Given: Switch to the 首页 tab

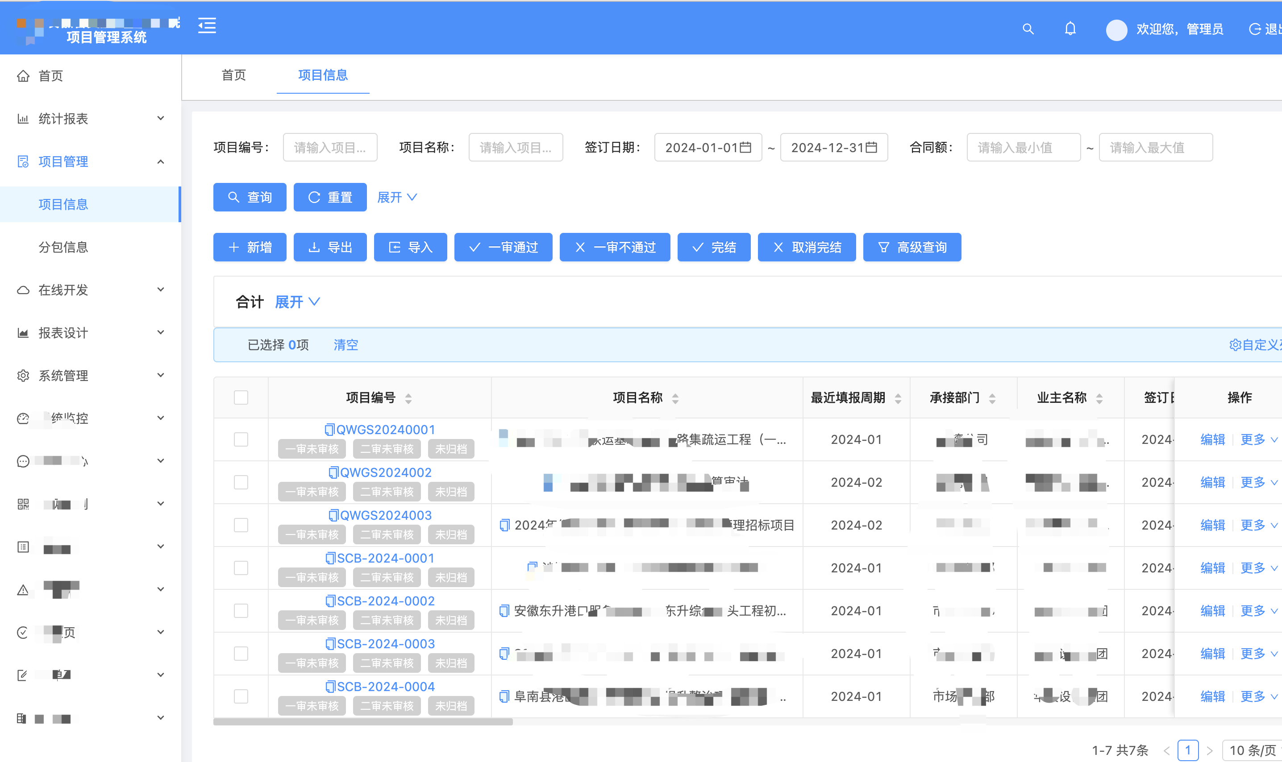Looking at the screenshot, I should coord(234,75).
